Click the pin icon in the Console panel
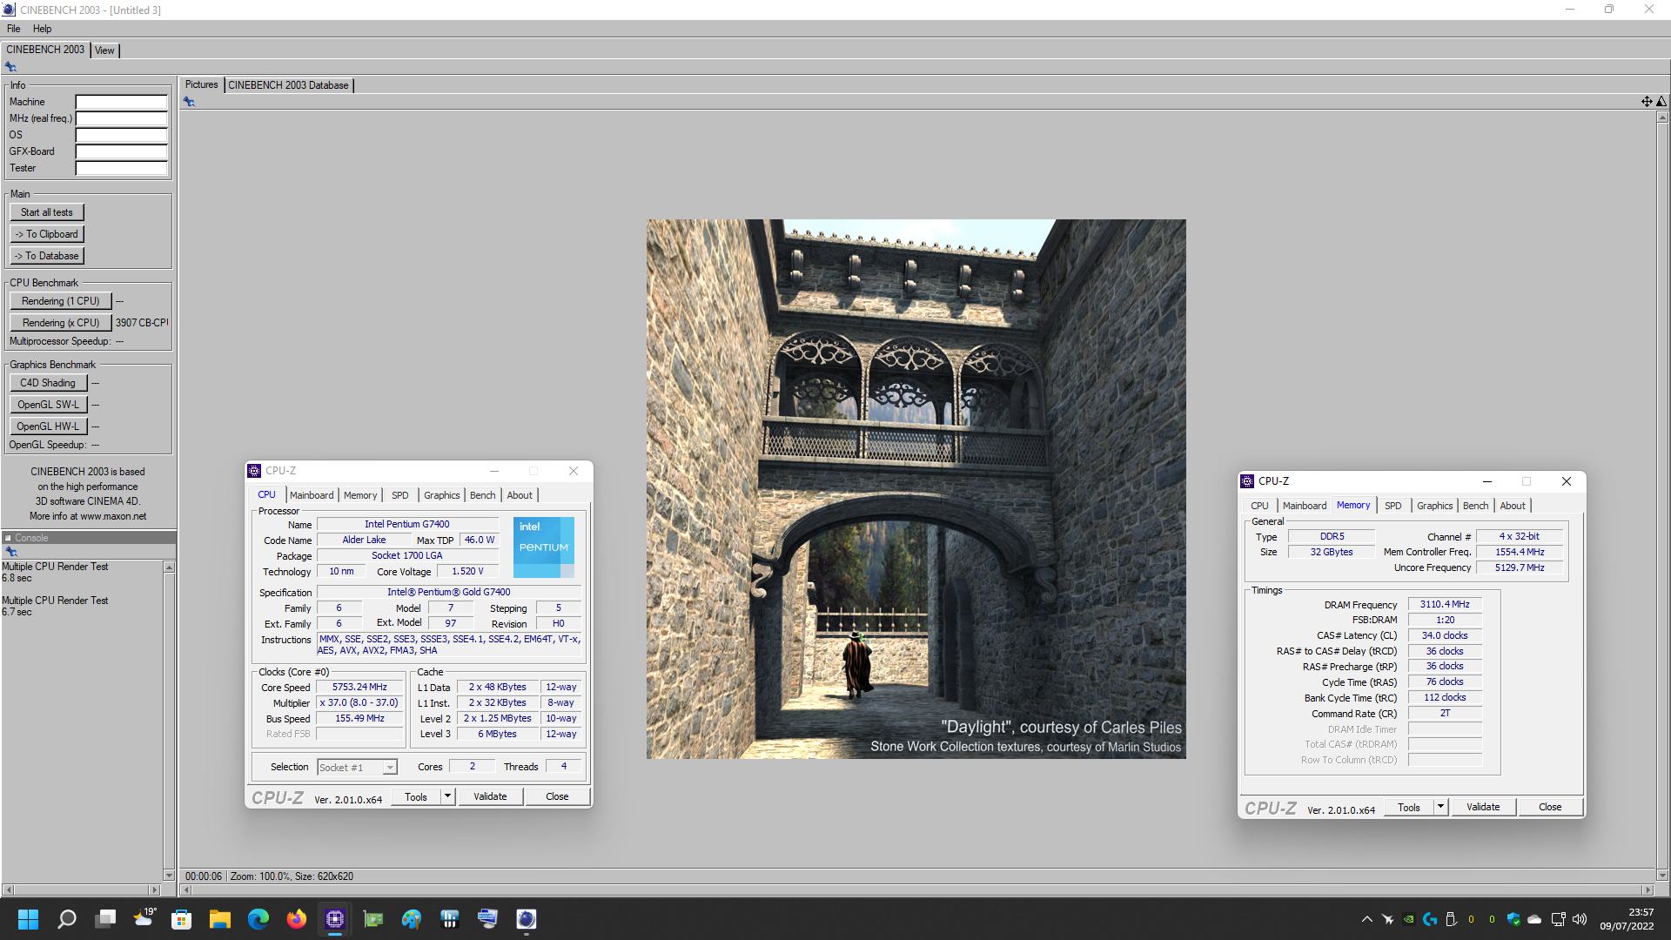This screenshot has width=1671, height=940. click(11, 552)
